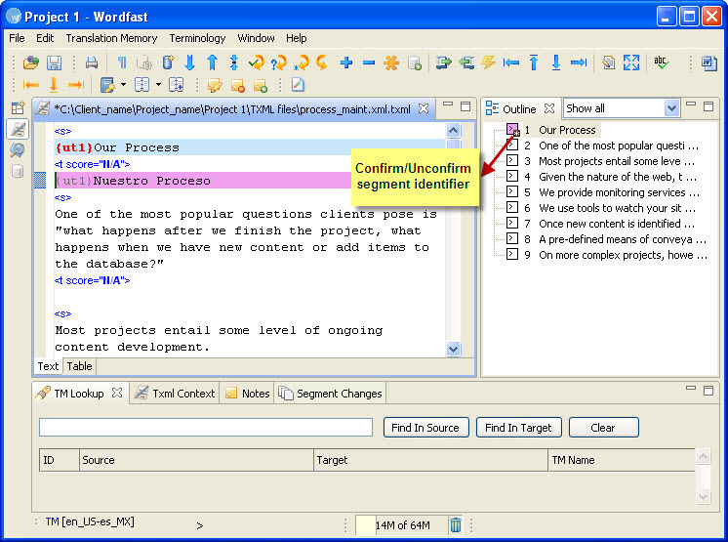This screenshot has width=728, height=542.
Task: Click editor scrollbar up arrow
Action: [x=453, y=131]
